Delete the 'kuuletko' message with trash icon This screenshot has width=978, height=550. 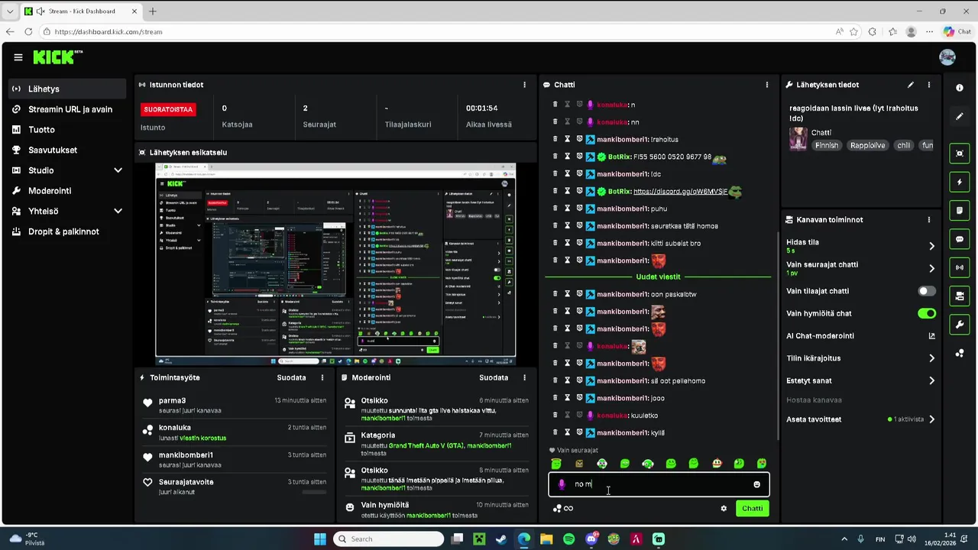[555, 416]
